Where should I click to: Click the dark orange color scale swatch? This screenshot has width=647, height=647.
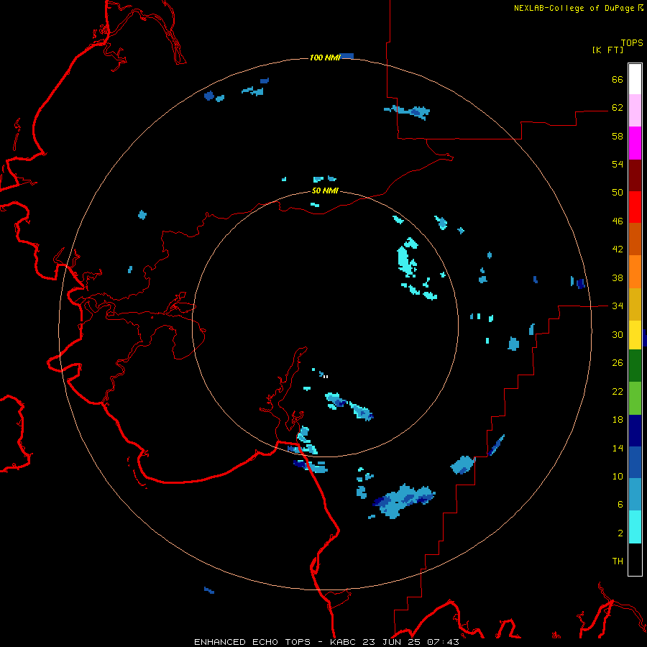635,239
